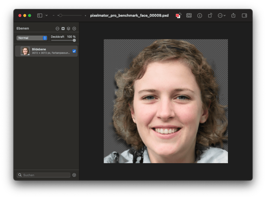Click the green full screen button

(29, 16)
